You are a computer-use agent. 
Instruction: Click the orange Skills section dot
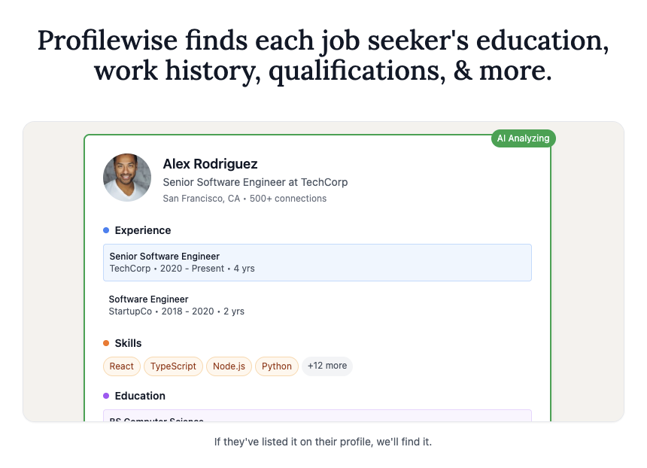pyautogui.click(x=106, y=343)
